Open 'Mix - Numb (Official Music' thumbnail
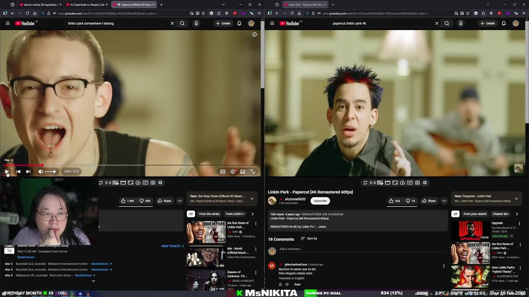 pos(206,257)
